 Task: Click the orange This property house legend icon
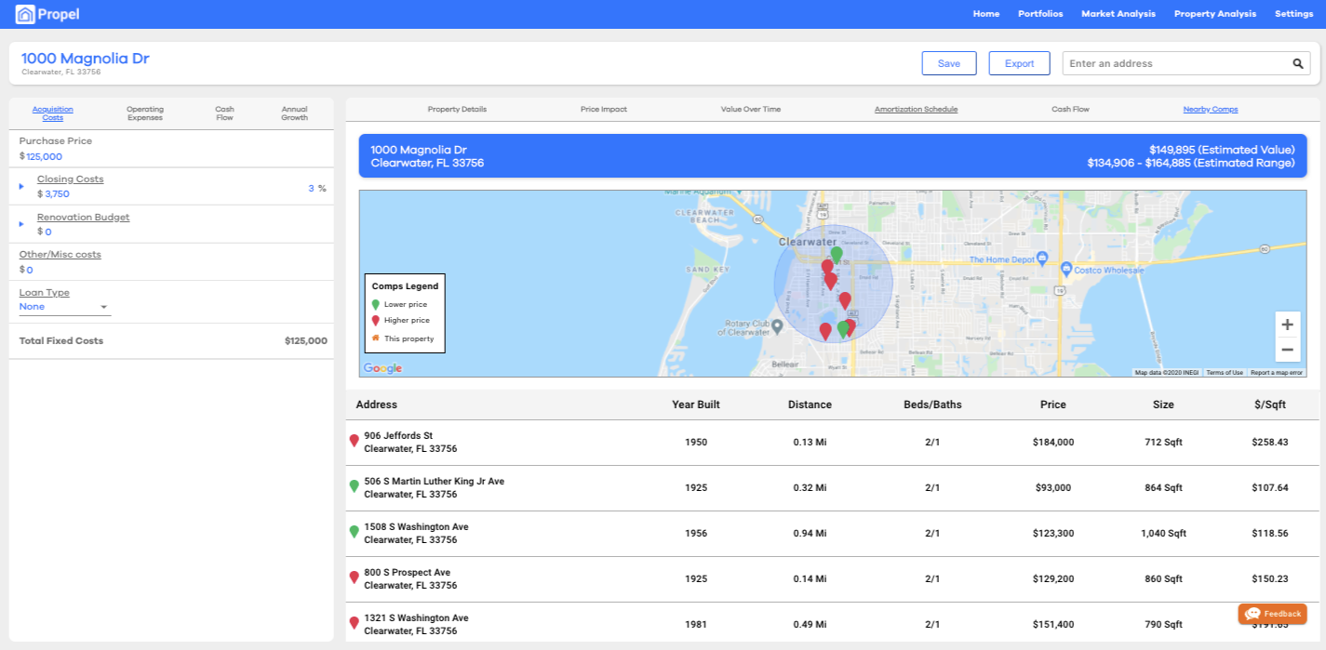(376, 338)
